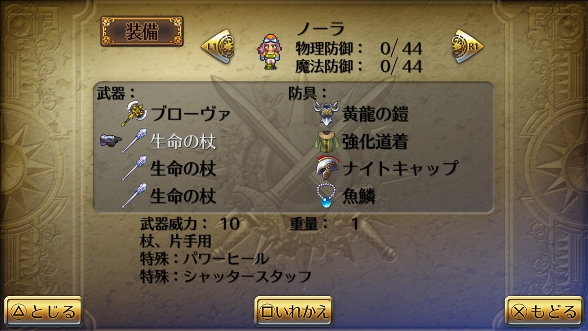Click the ナイトキャップ helmet icon
Viewport: 588px width, 331px height.
click(x=326, y=168)
